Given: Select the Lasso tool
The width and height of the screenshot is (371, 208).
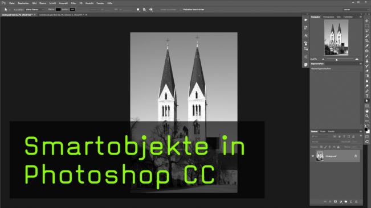Looking at the screenshot, I should 367,31.
